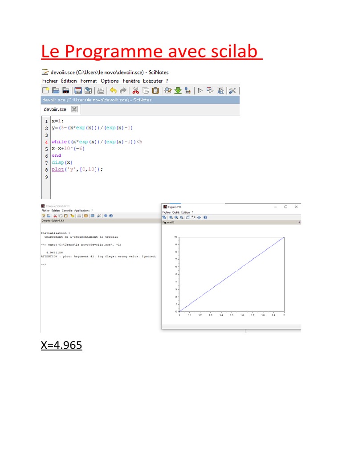Image resolution: width=342 pixels, height=456 pixels.
Task: Click the 'X=4.965' text below screenshots
Action: click(x=61, y=345)
